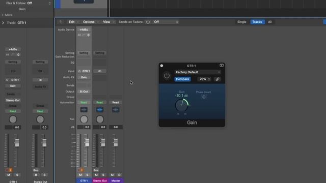Open the GTR 1 Read automation dropdown in the mixer
Viewport: 326px width, 183px height.
tap(84, 103)
